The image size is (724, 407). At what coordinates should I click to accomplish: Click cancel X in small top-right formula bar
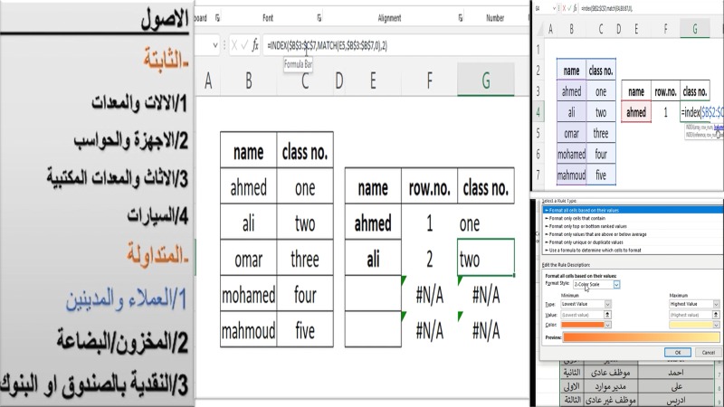coord(564,8)
